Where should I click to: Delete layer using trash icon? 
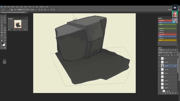175,93
